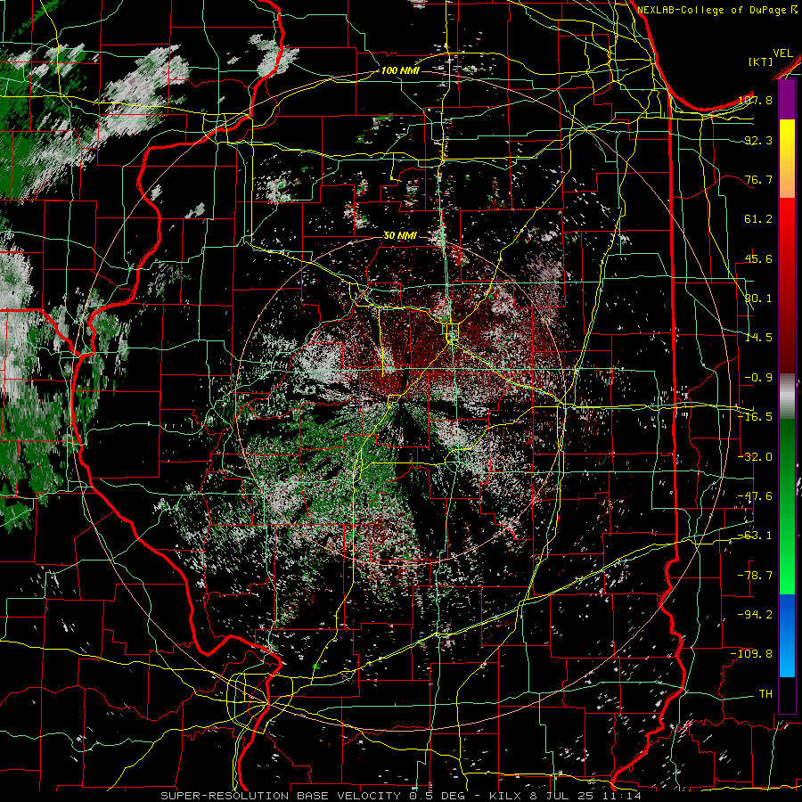Select the -16.5 velocity scale value
This screenshot has width=802, height=802.
755,417
